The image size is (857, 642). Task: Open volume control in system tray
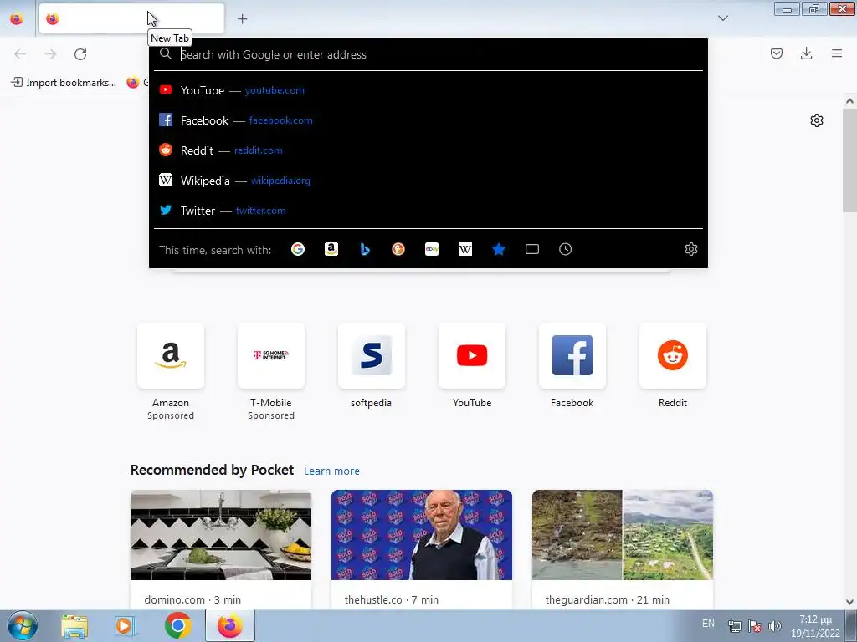774,626
